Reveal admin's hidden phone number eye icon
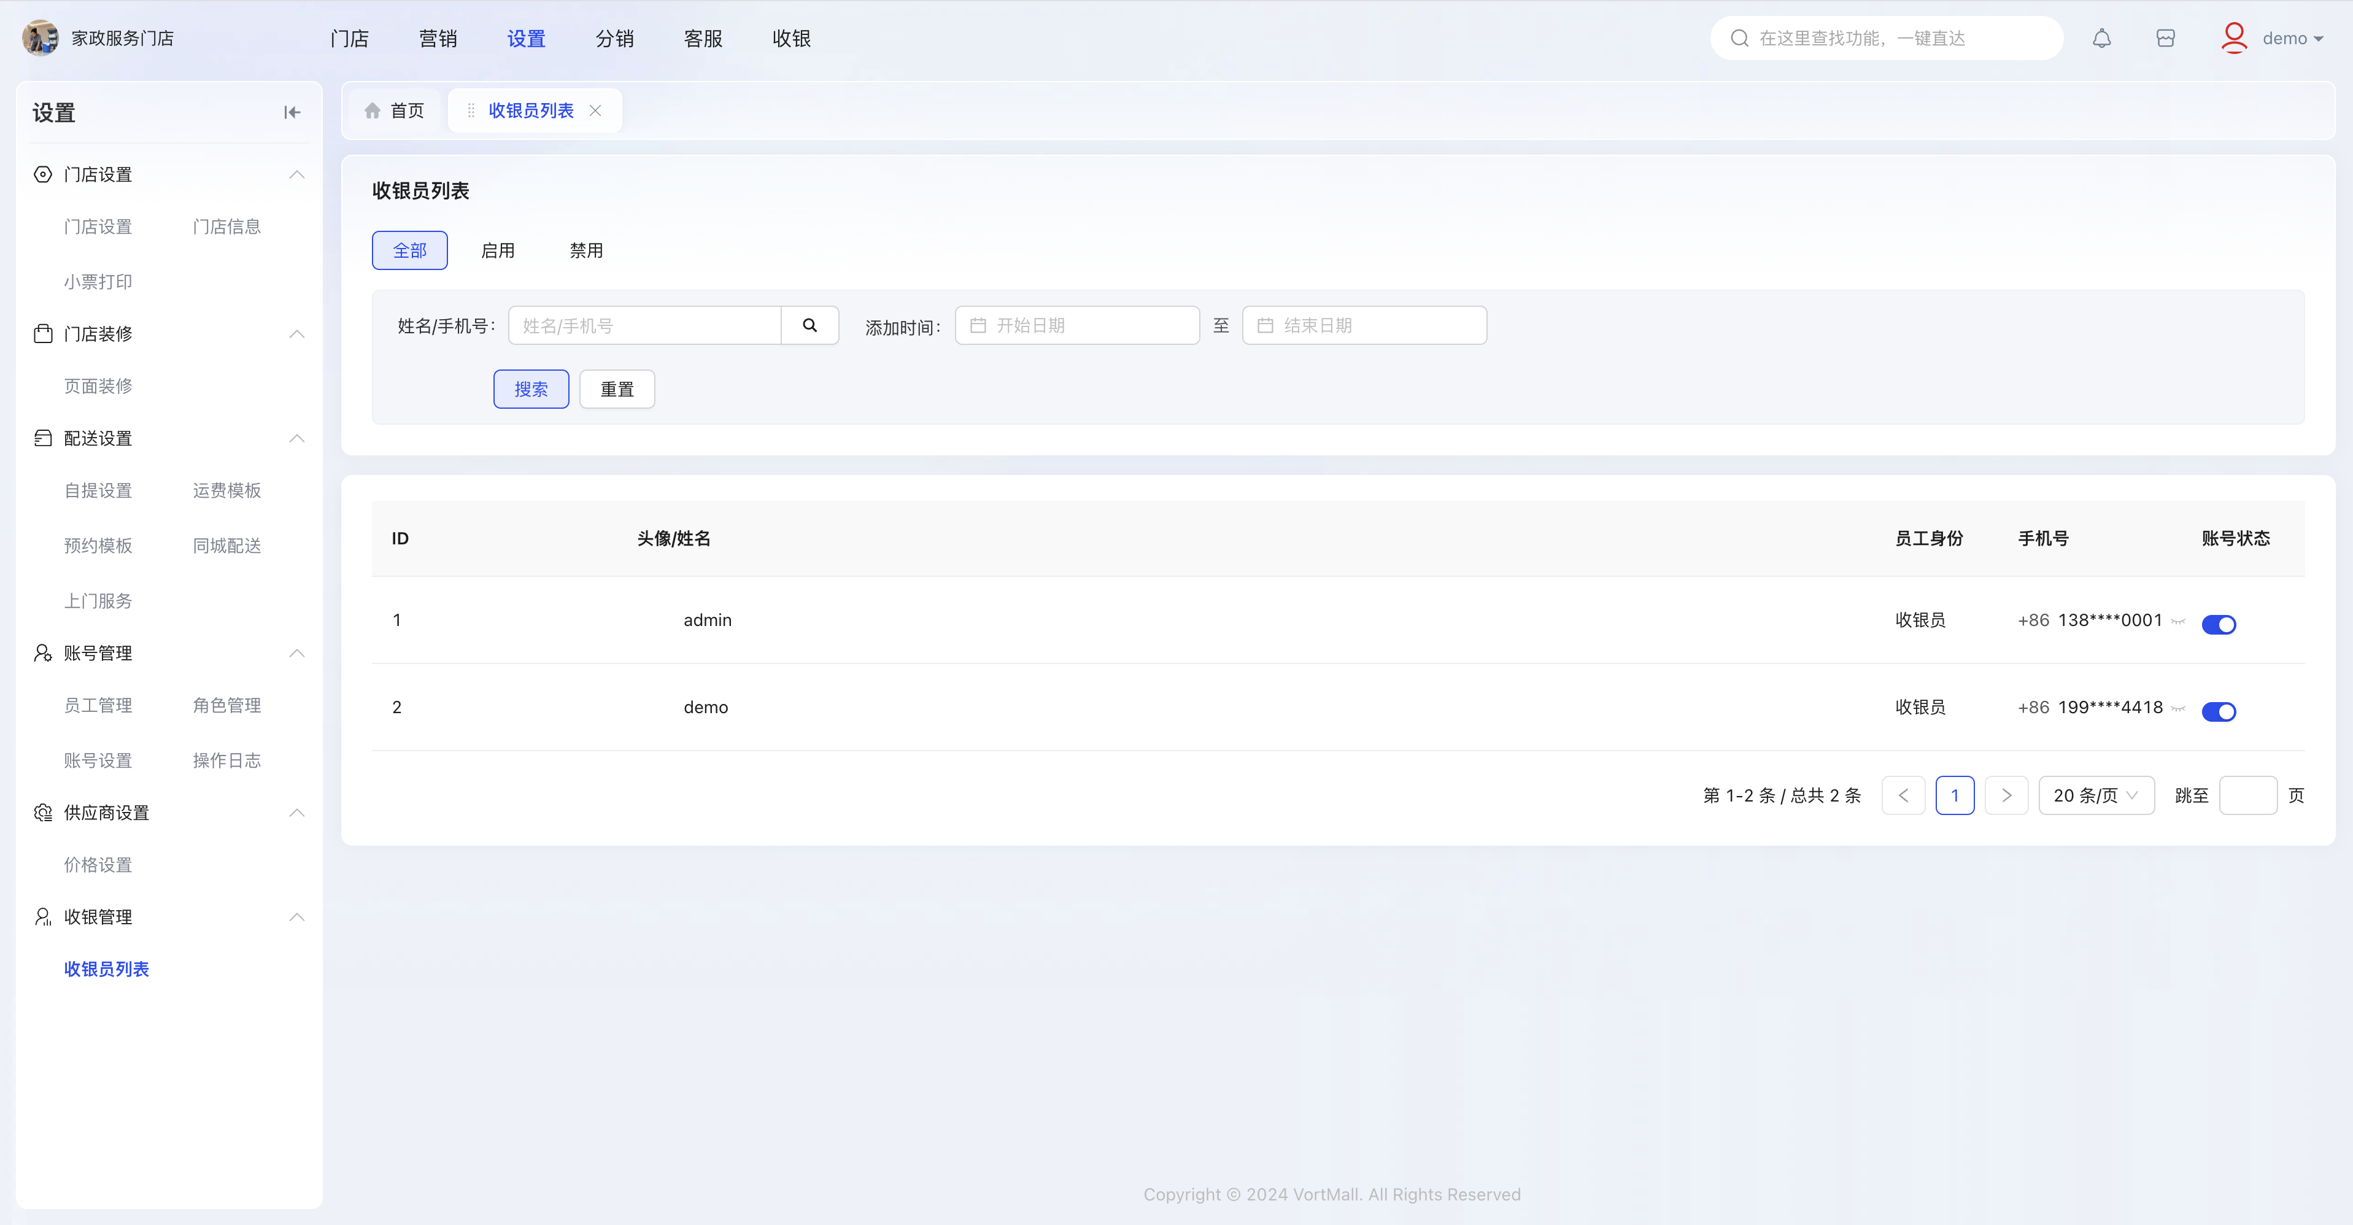 click(x=2179, y=622)
